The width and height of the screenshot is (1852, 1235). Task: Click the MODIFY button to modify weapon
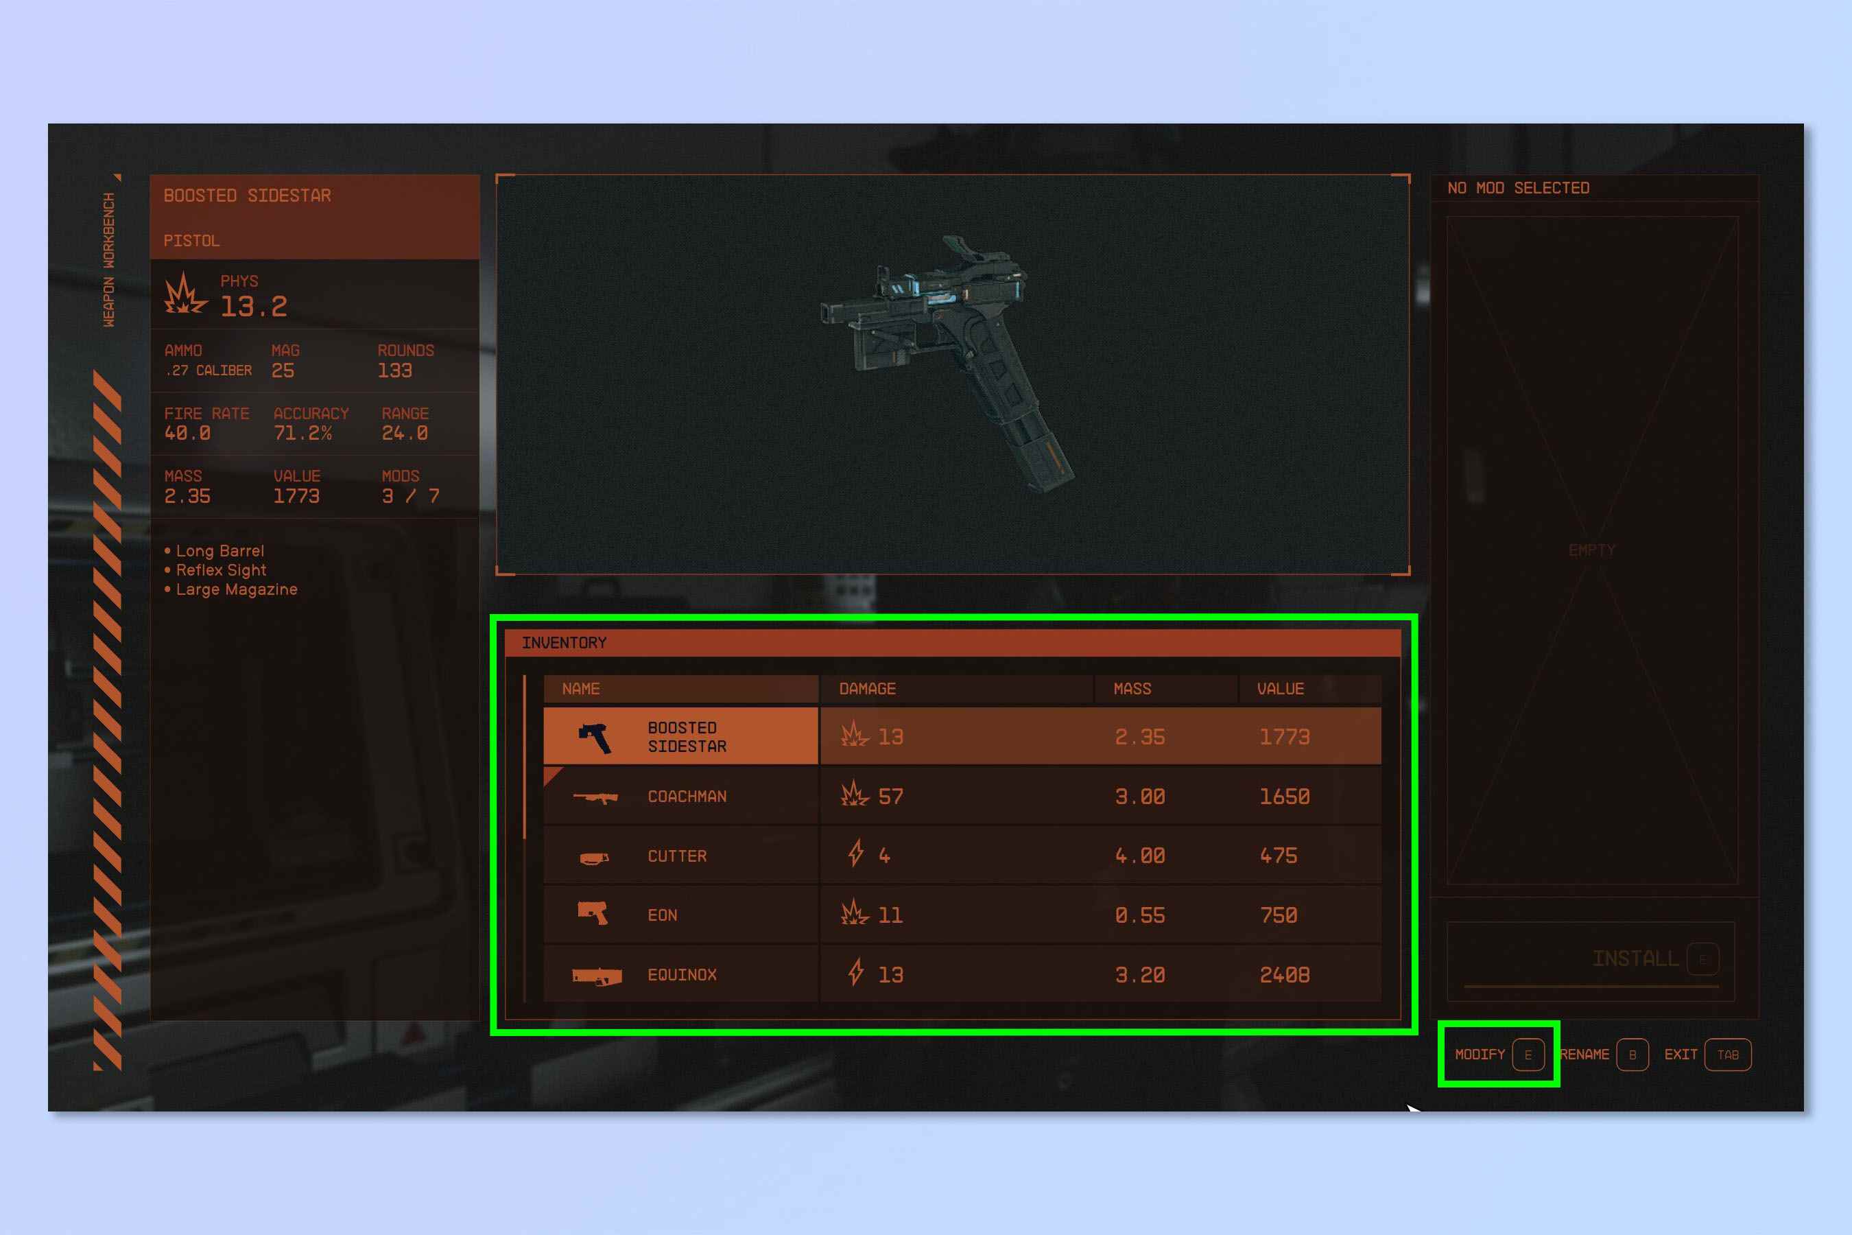coord(1495,1055)
